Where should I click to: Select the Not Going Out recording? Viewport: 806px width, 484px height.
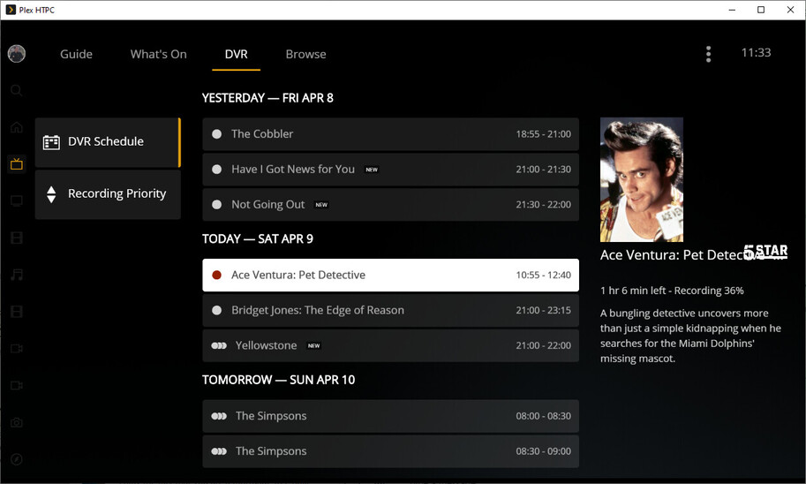point(391,204)
